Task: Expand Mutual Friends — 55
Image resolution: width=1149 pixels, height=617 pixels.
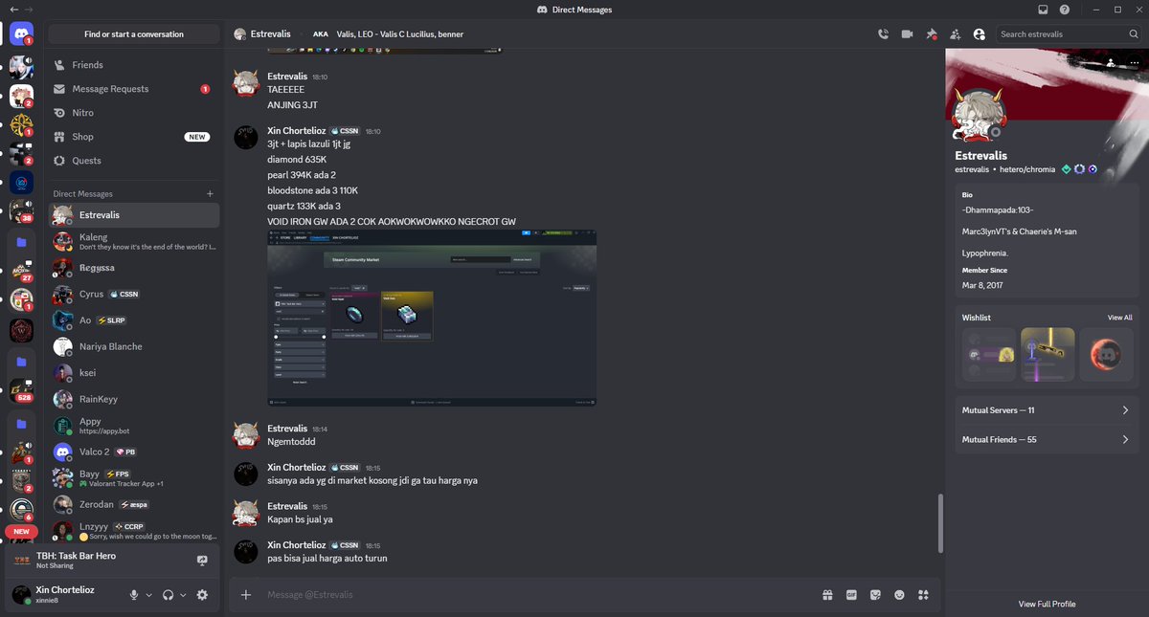Action: (1046, 440)
